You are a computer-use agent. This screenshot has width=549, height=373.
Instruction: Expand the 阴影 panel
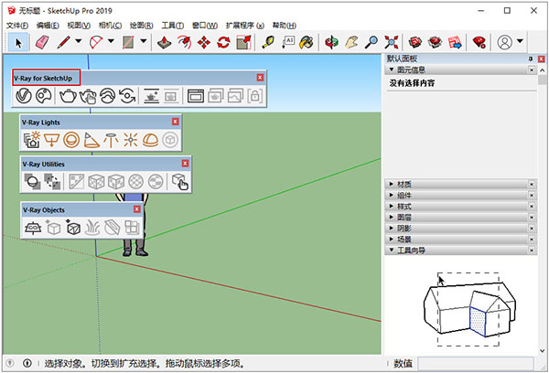pos(391,229)
